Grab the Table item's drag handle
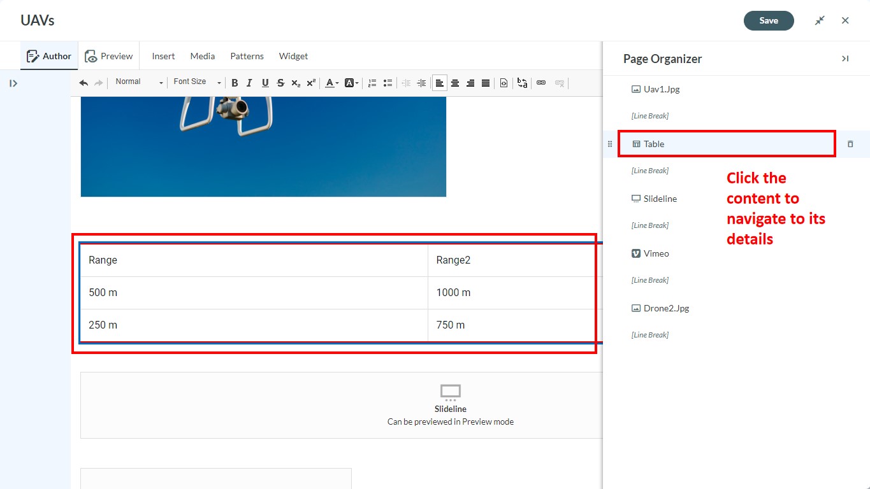870x489 pixels. tap(610, 144)
